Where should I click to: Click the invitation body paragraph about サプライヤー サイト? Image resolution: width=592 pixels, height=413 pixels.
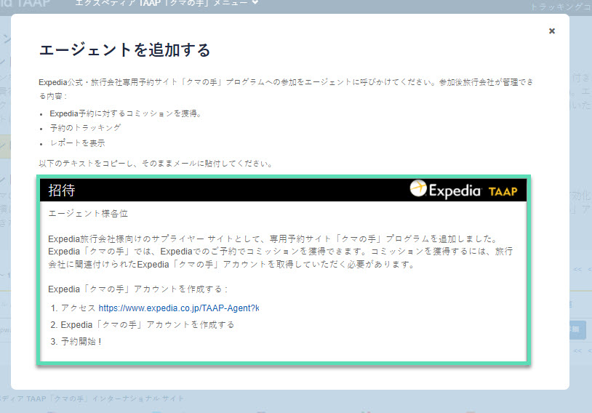click(281, 252)
